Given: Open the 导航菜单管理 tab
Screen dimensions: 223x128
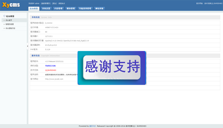Looking at the screenshot, I should [x=85, y=9].
